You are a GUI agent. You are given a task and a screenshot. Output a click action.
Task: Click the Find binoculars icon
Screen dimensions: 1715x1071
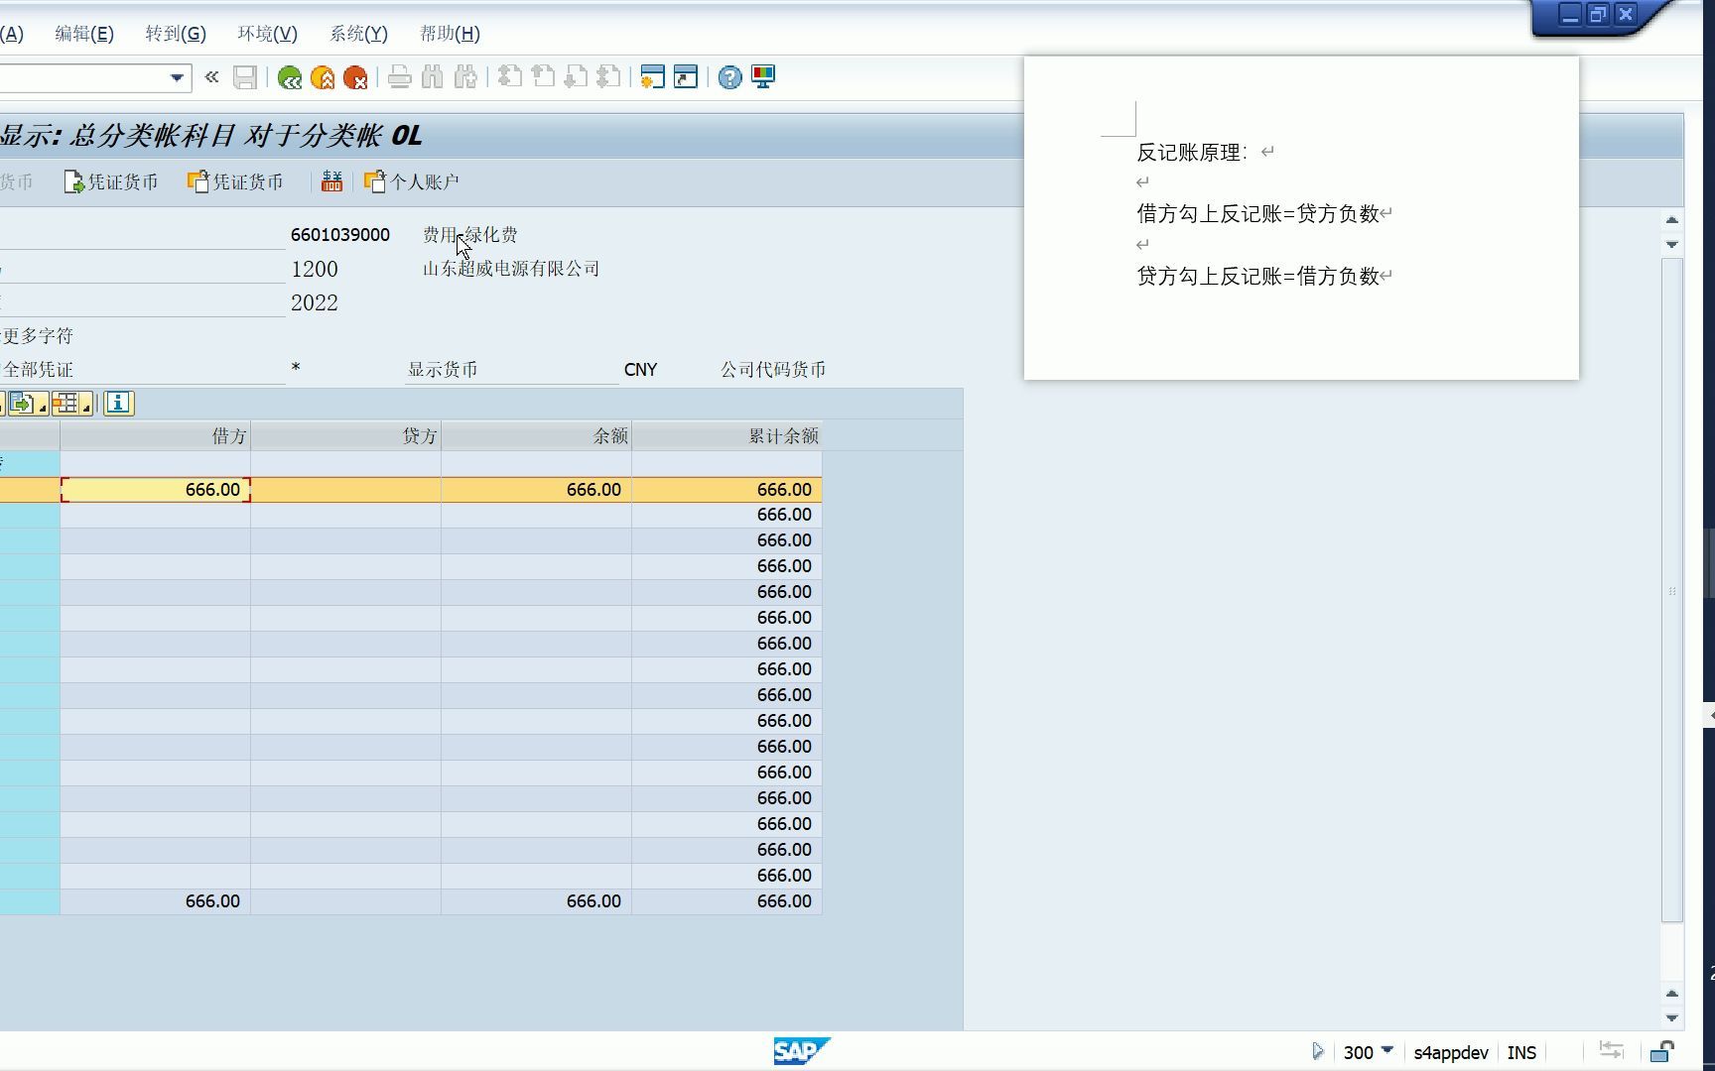coord(433,77)
